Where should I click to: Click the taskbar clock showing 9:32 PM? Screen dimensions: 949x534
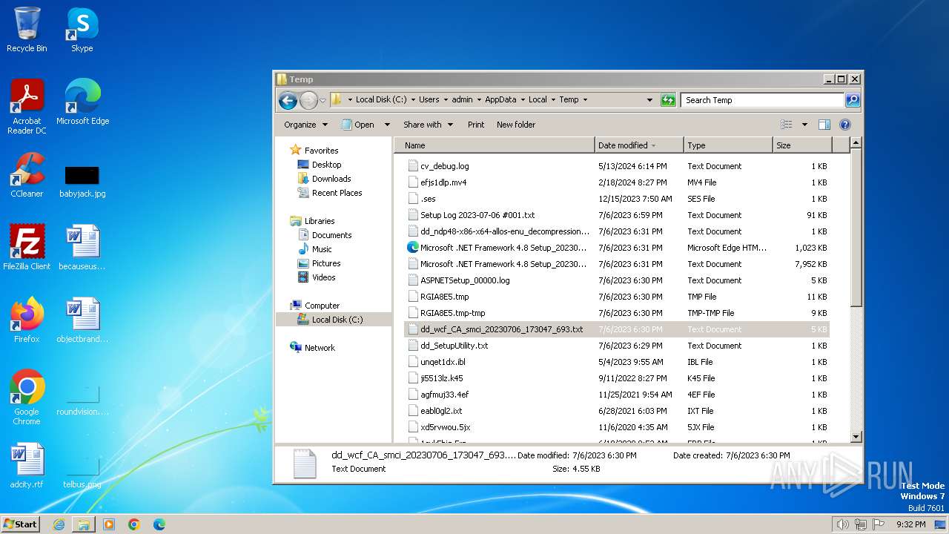click(910, 524)
